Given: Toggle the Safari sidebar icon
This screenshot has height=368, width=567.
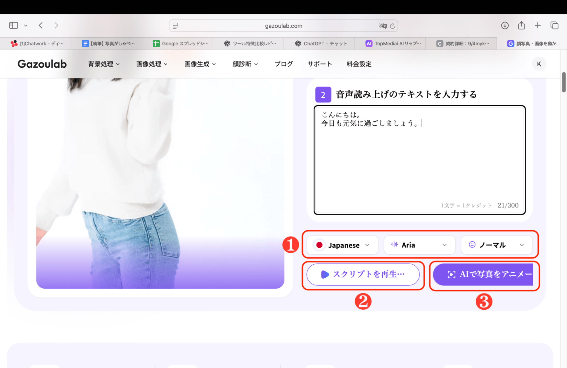Looking at the screenshot, I should pyautogui.click(x=13, y=25).
